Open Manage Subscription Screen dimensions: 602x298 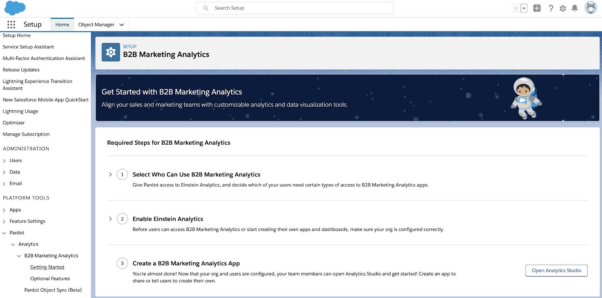point(26,134)
